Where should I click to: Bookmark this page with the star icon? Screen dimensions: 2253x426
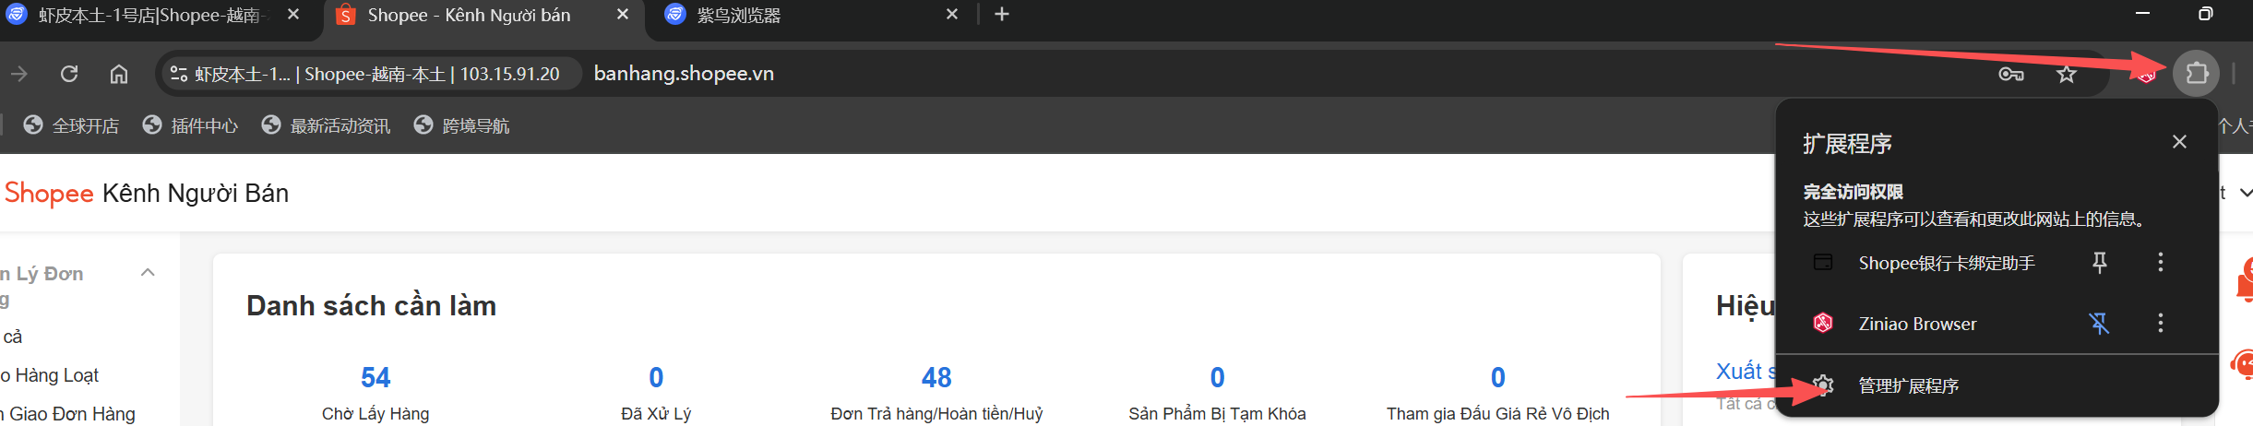click(2067, 74)
